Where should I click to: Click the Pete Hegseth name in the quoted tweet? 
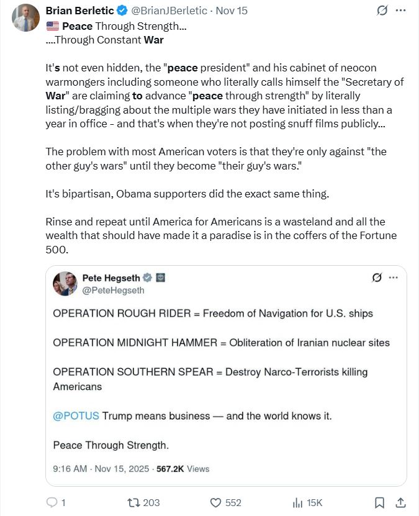coord(111,278)
